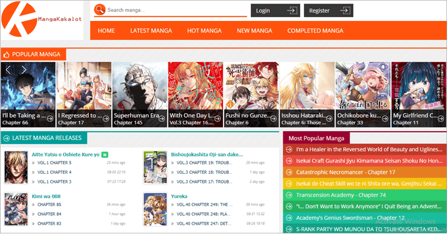Open the HOT MANGA menu item

(204, 31)
